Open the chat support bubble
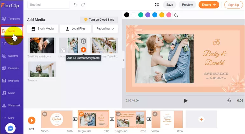The height and width of the screenshot is (134, 245). coord(10,128)
